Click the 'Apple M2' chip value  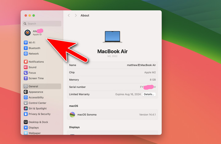point(150,72)
